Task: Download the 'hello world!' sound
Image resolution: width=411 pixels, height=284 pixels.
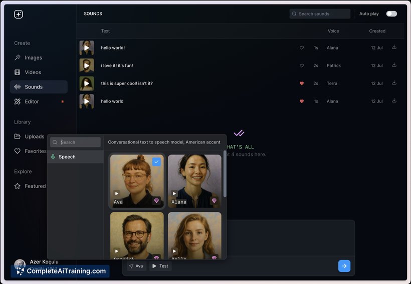Action: (394, 47)
